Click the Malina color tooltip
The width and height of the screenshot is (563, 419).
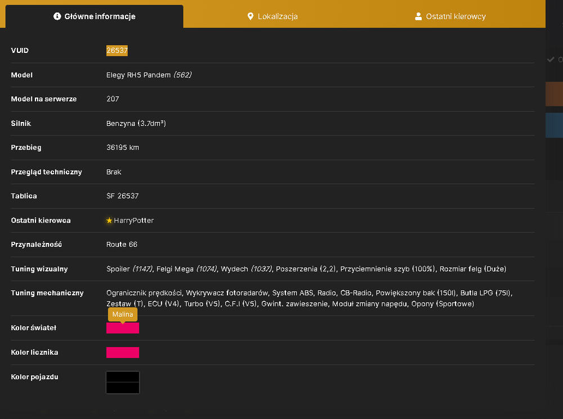coord(122,314)
